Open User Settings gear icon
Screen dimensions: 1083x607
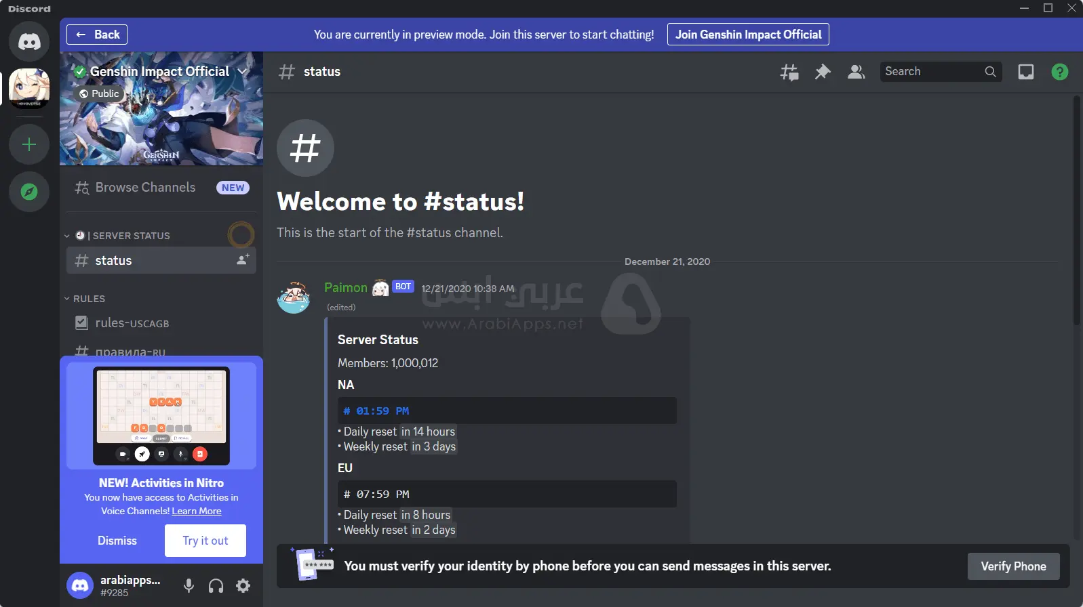click(243, 586)
